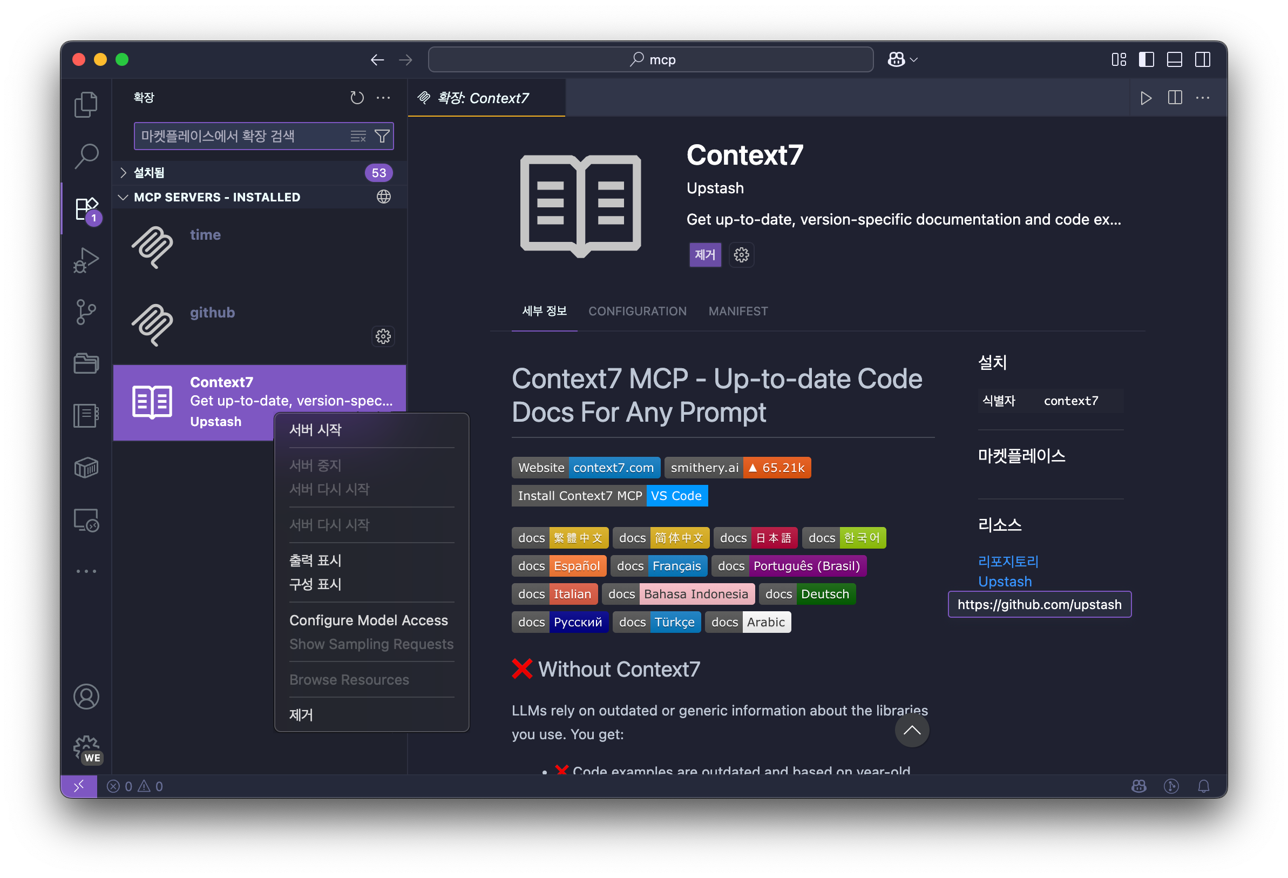Toggle the bottom panel visibility
The image size is (1288, 878).
tap(1175, 59)
